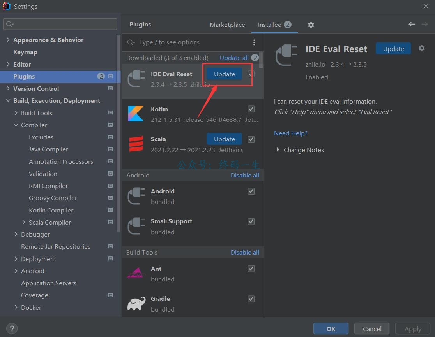The image size is (435, 337).
Task: Open gear settings next to IDE Eval Reset details
Action: click(x=421, y=49)
